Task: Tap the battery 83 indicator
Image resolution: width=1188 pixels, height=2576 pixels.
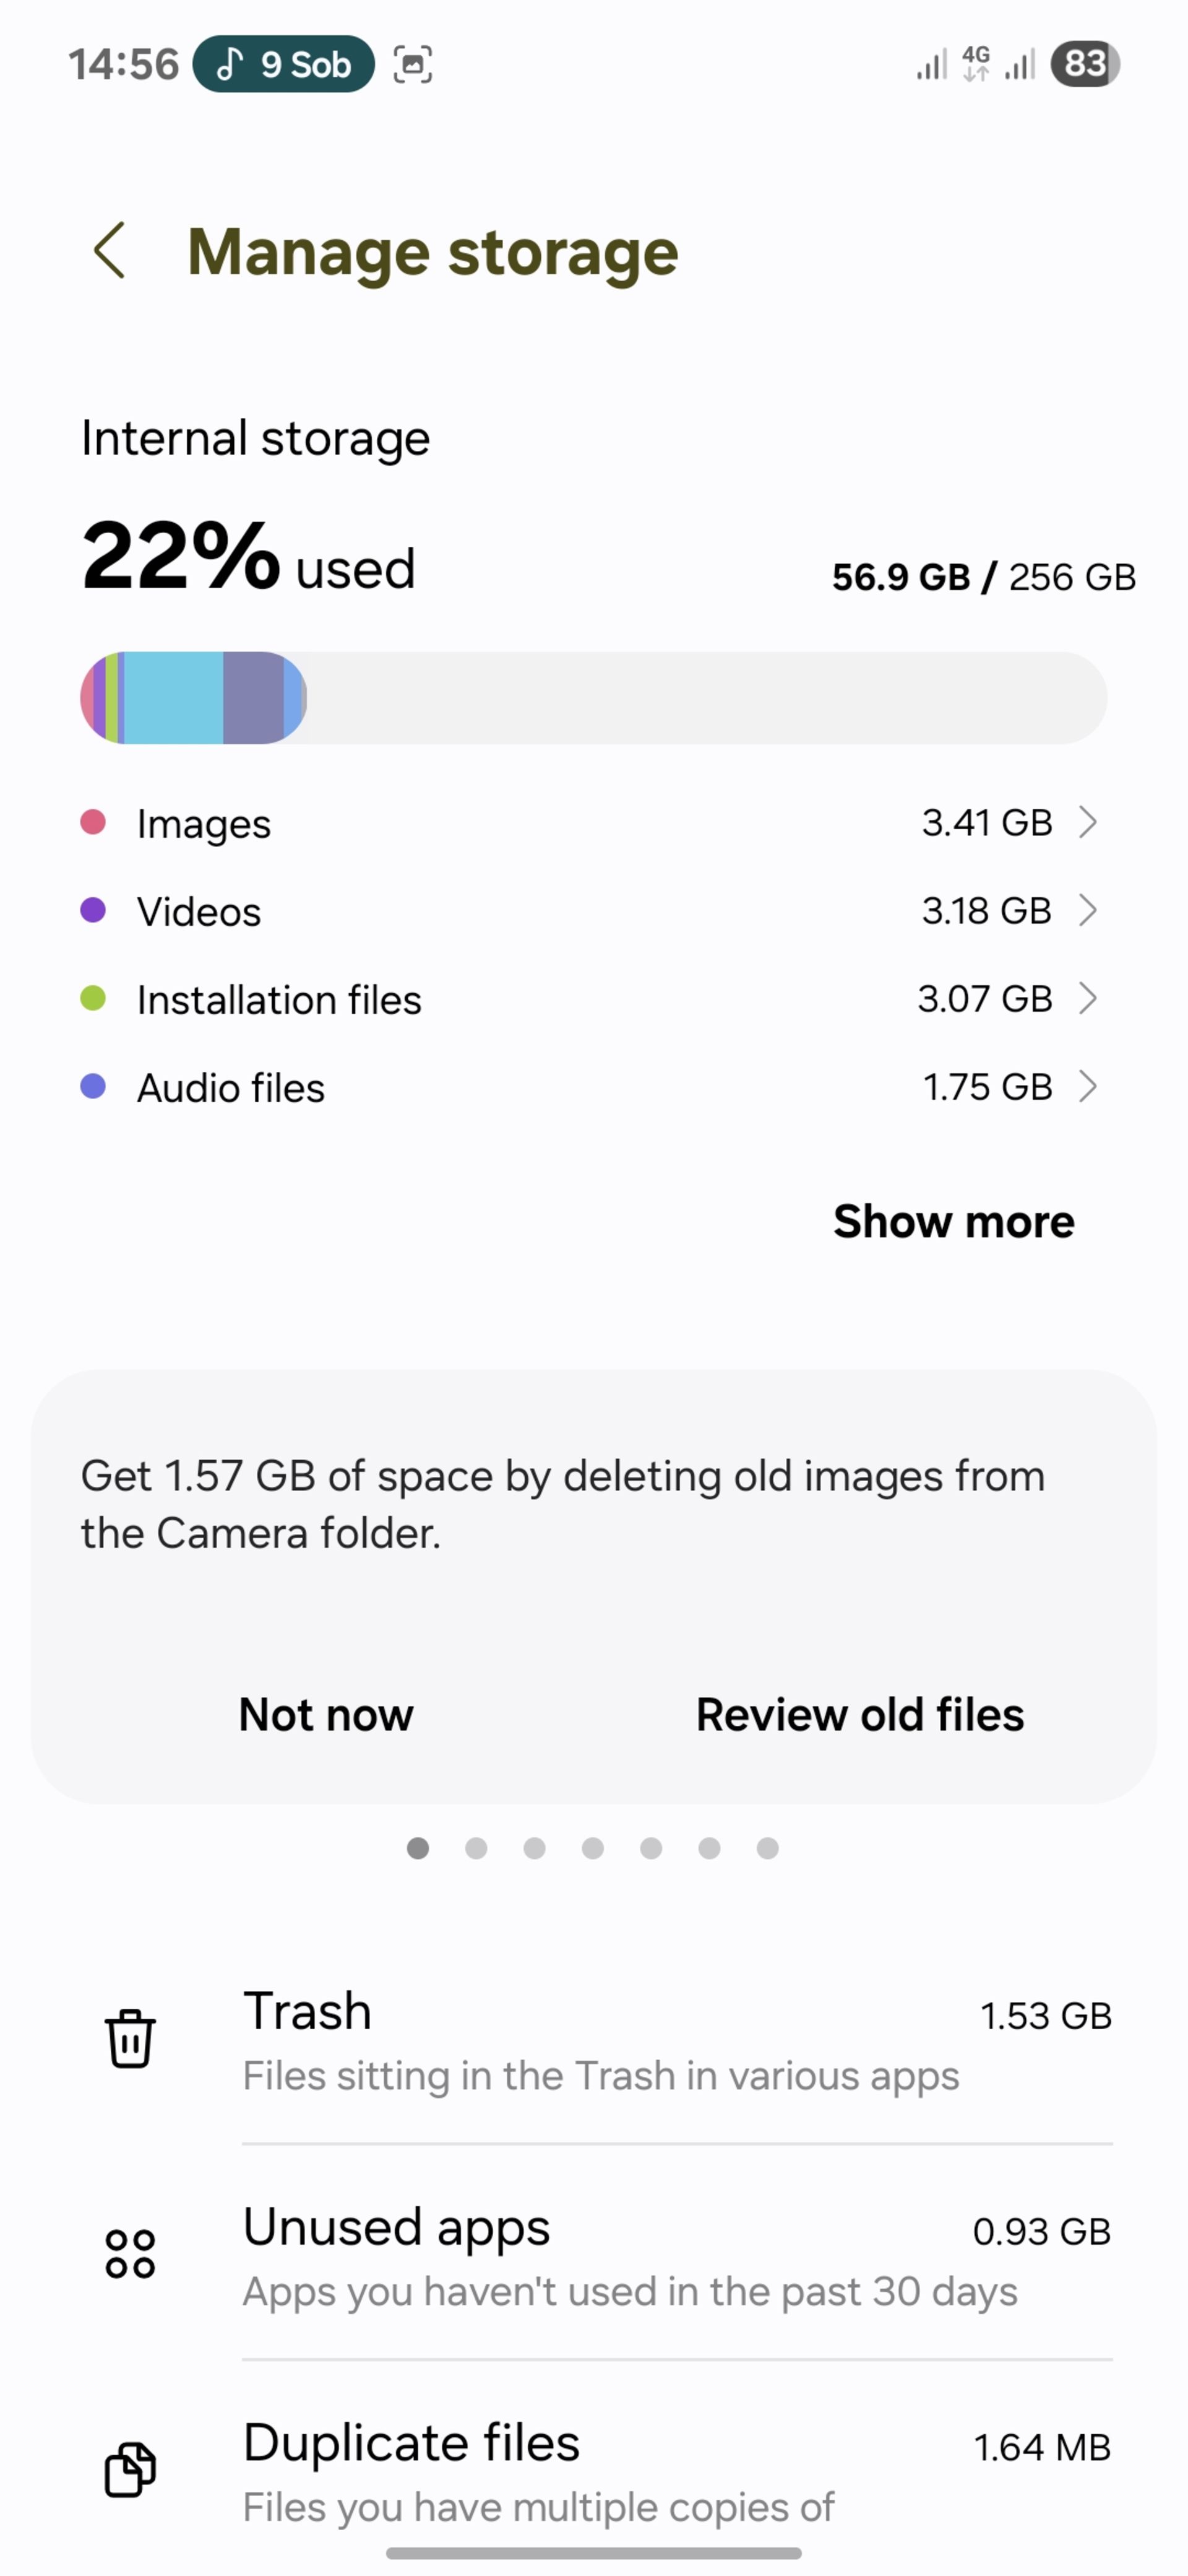Action: click(1085, 64)
